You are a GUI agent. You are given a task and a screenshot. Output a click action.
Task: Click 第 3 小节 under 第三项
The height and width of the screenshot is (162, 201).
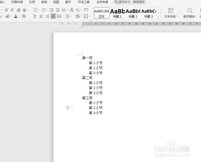click(x=96, y=113)
